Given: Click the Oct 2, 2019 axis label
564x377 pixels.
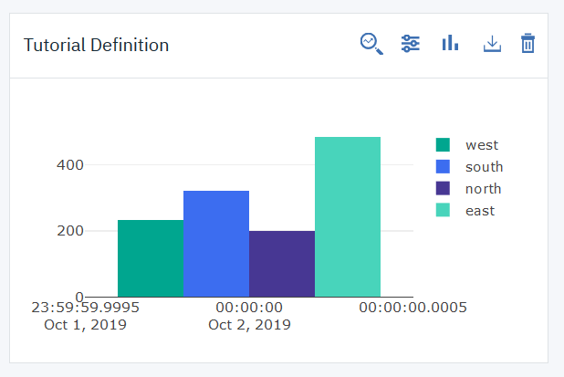Looking at the screenshot, I should coord(249,324).
